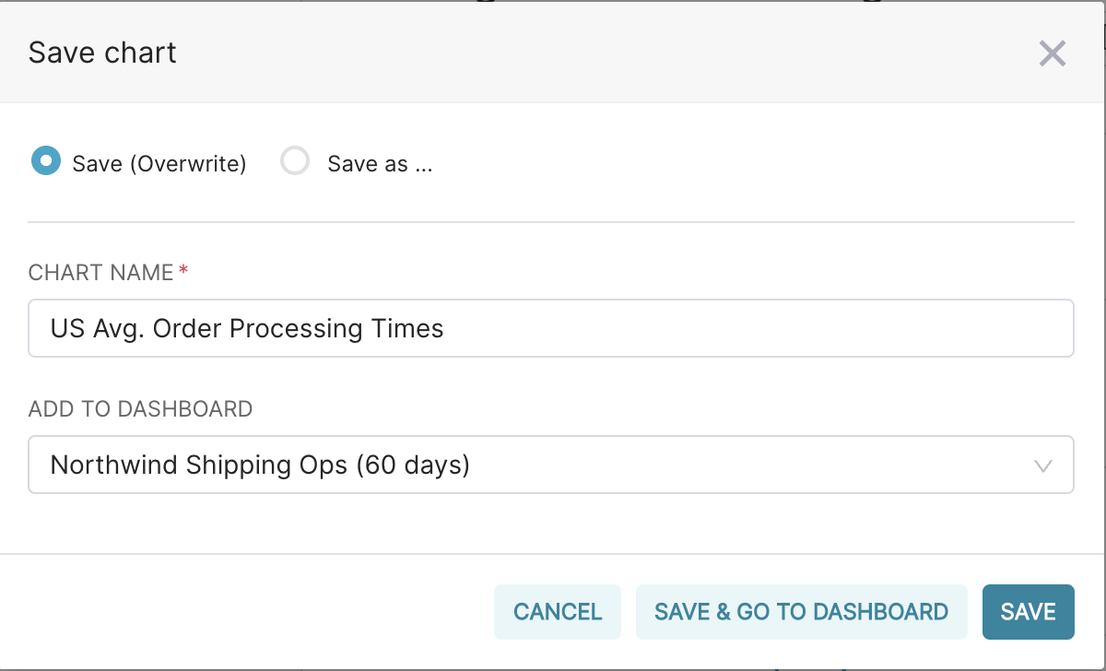Image resolution: width=1106 pixels, height=671 pixels.
Task: Click 'Northwind Shipping Ops (60 days)' selected value
Action: (x=260, y=465)
